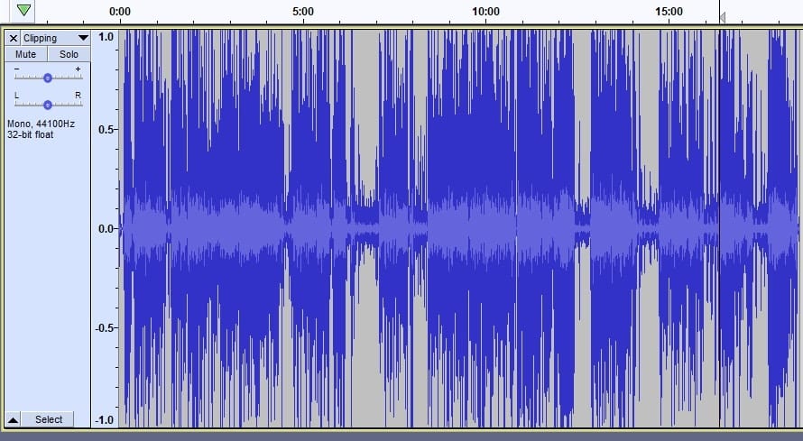Click the gain slider plus sign
The height and width of the screenshot is (441, 803).
[78, 69]
